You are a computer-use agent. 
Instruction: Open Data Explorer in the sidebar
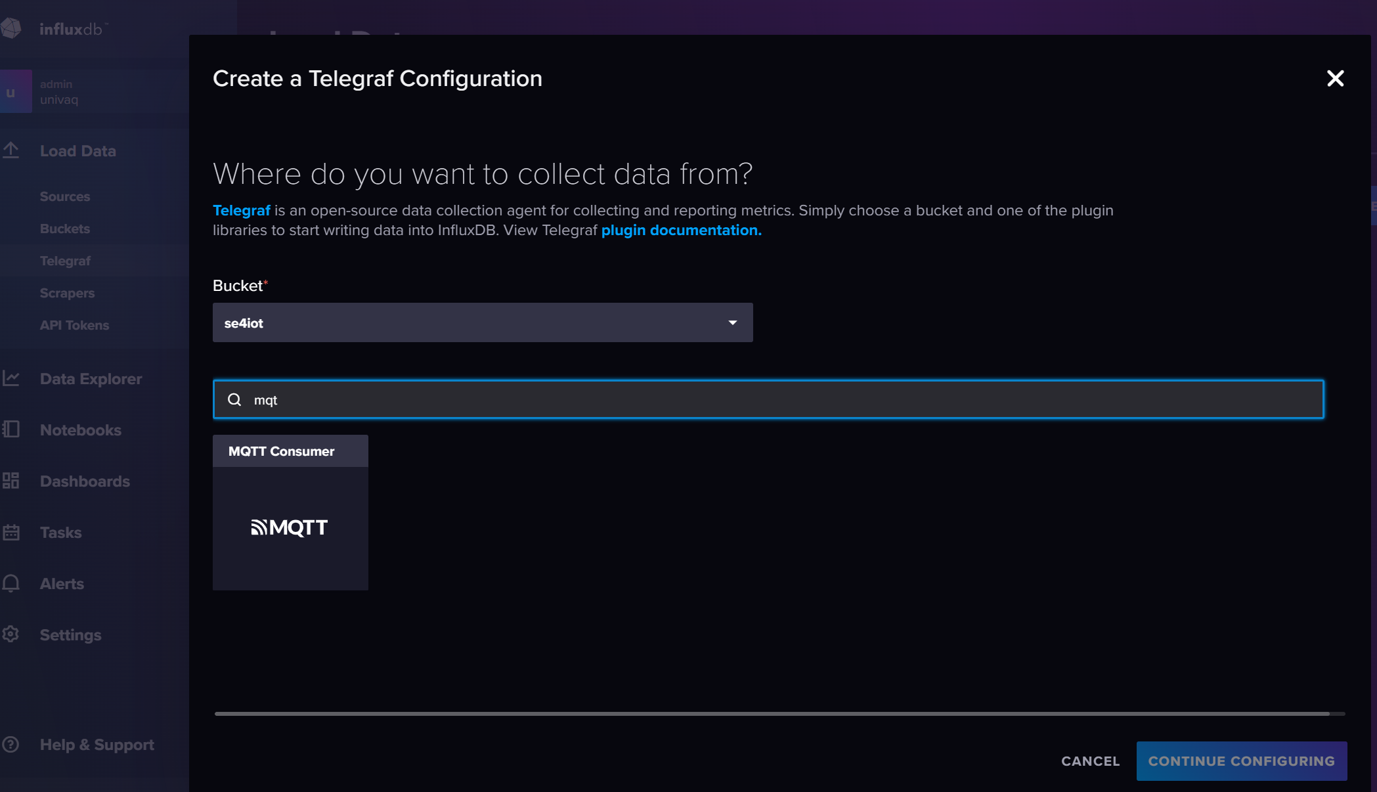pyautogui.click(x=91, y=379)
